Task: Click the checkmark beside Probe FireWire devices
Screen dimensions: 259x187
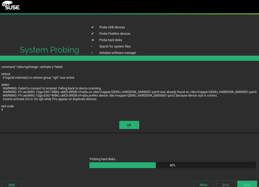Action: point(92,33)
